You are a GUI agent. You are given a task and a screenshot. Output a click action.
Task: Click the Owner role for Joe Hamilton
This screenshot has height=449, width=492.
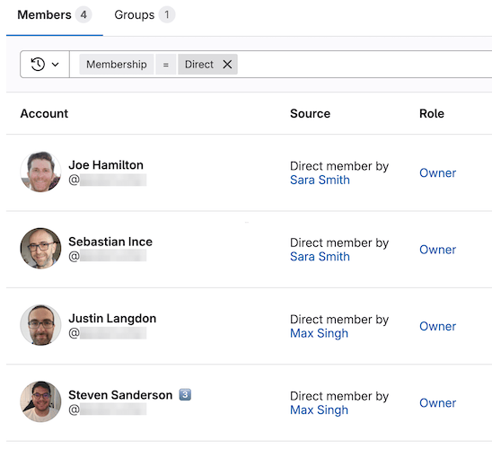(x=438, y=173)
